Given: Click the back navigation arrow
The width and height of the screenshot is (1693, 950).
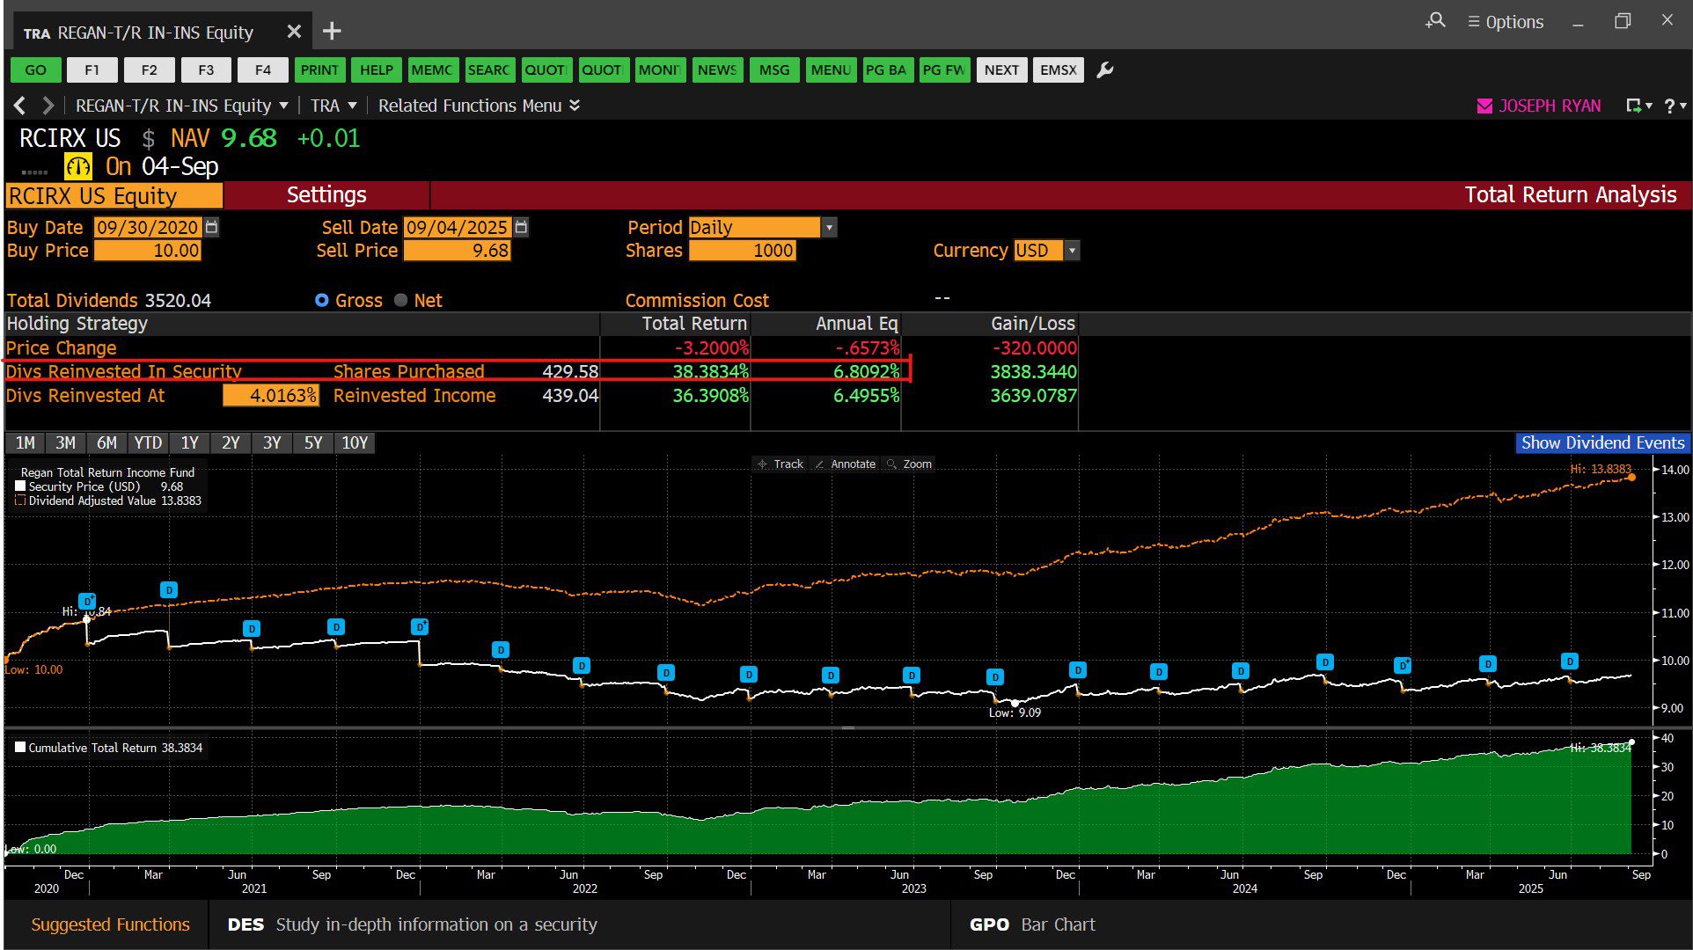Looking at the screenshot, I should pos(19,106).
